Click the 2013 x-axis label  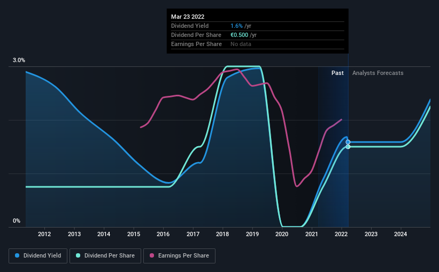74,234
